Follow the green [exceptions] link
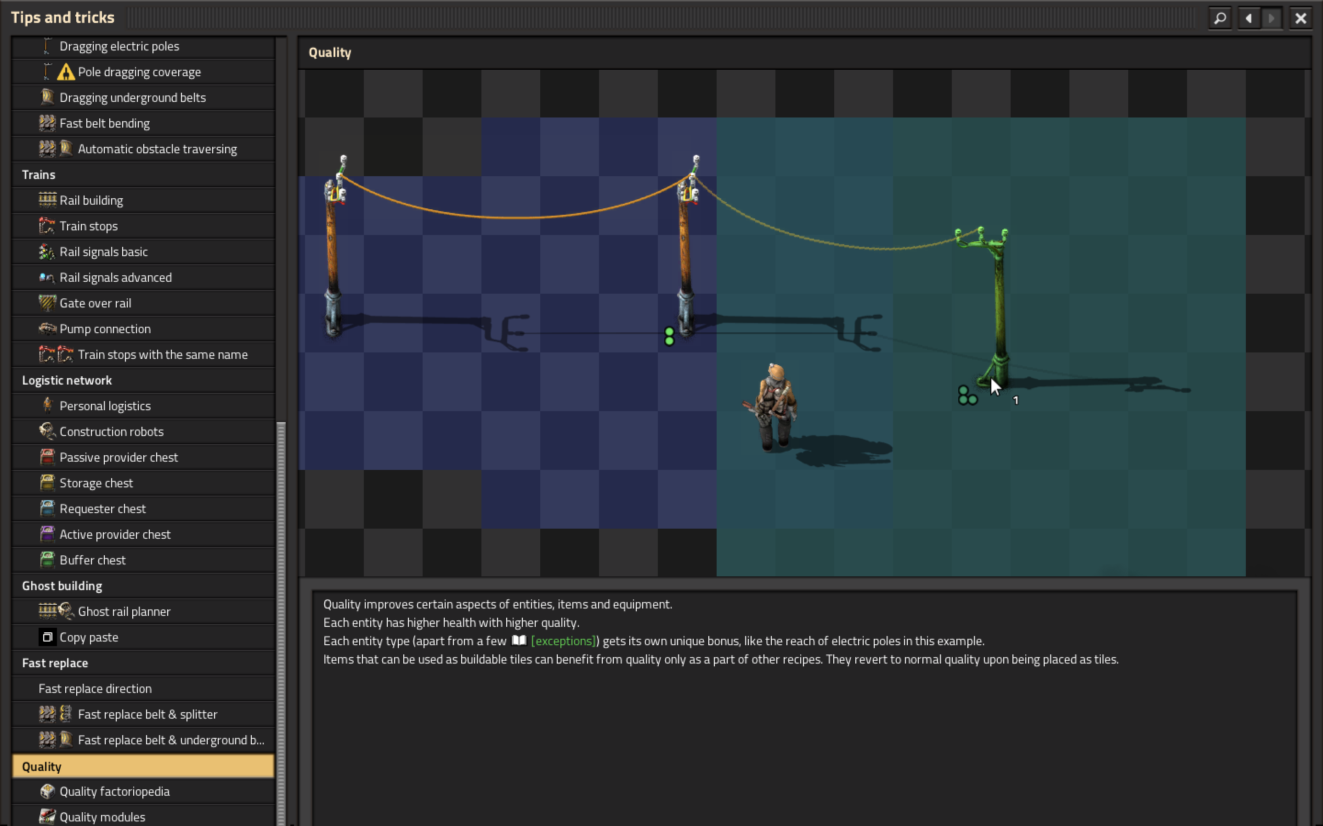 (x=563, y=641)
